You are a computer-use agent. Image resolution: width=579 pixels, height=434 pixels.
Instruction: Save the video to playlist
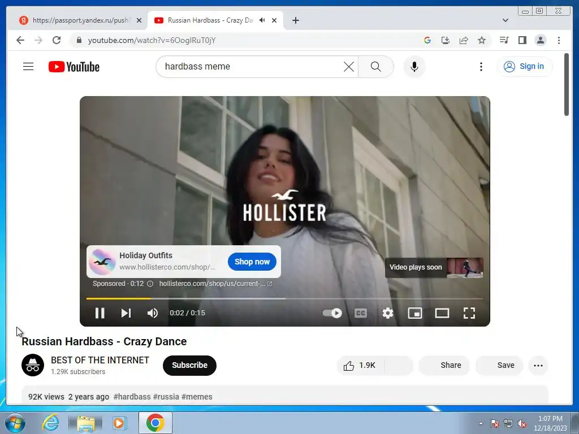499,366
